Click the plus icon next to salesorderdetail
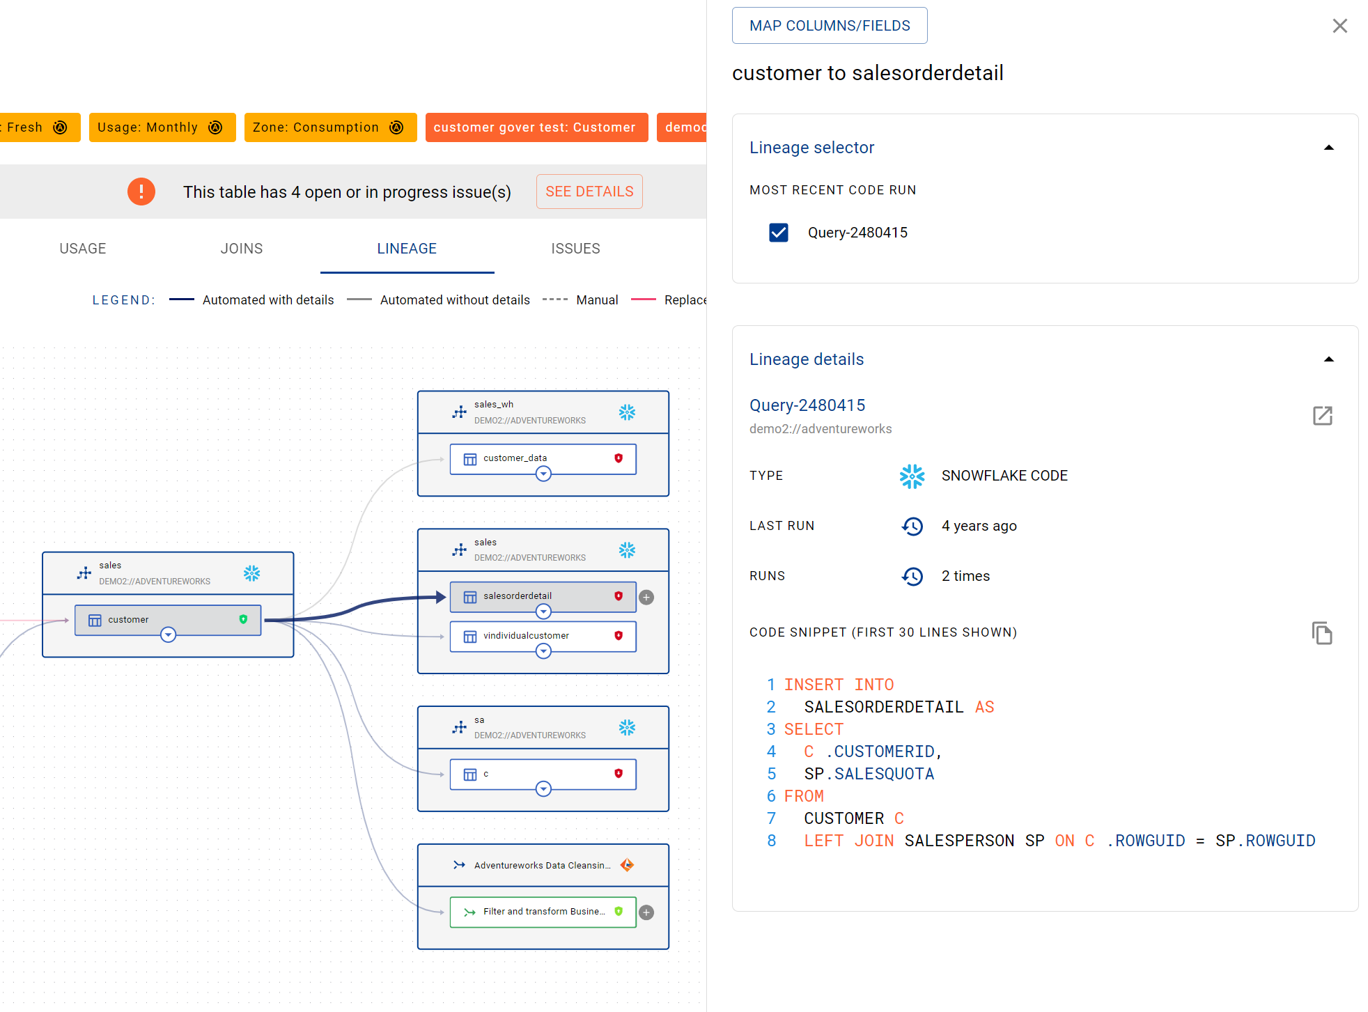This screenshot has width=1368, height=1012. 646,597
